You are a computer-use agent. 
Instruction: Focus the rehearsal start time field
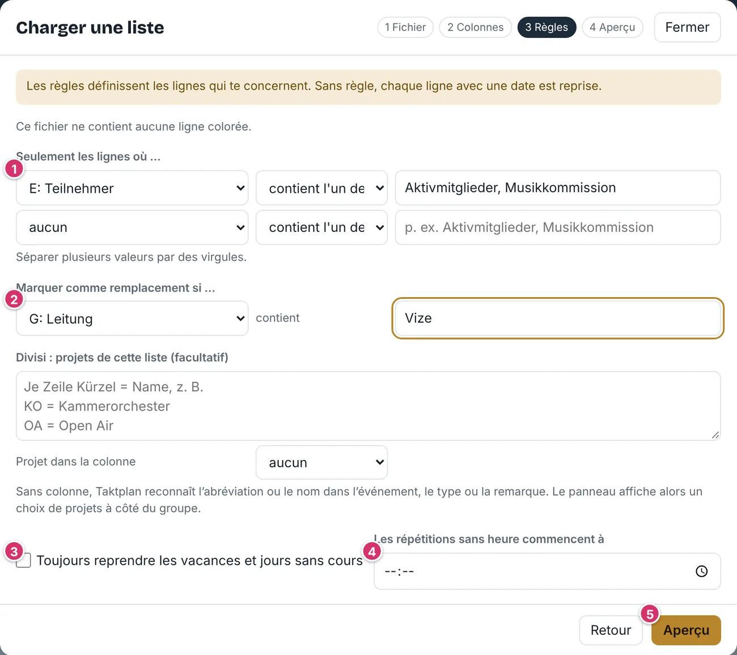click(x=547, y=571)
